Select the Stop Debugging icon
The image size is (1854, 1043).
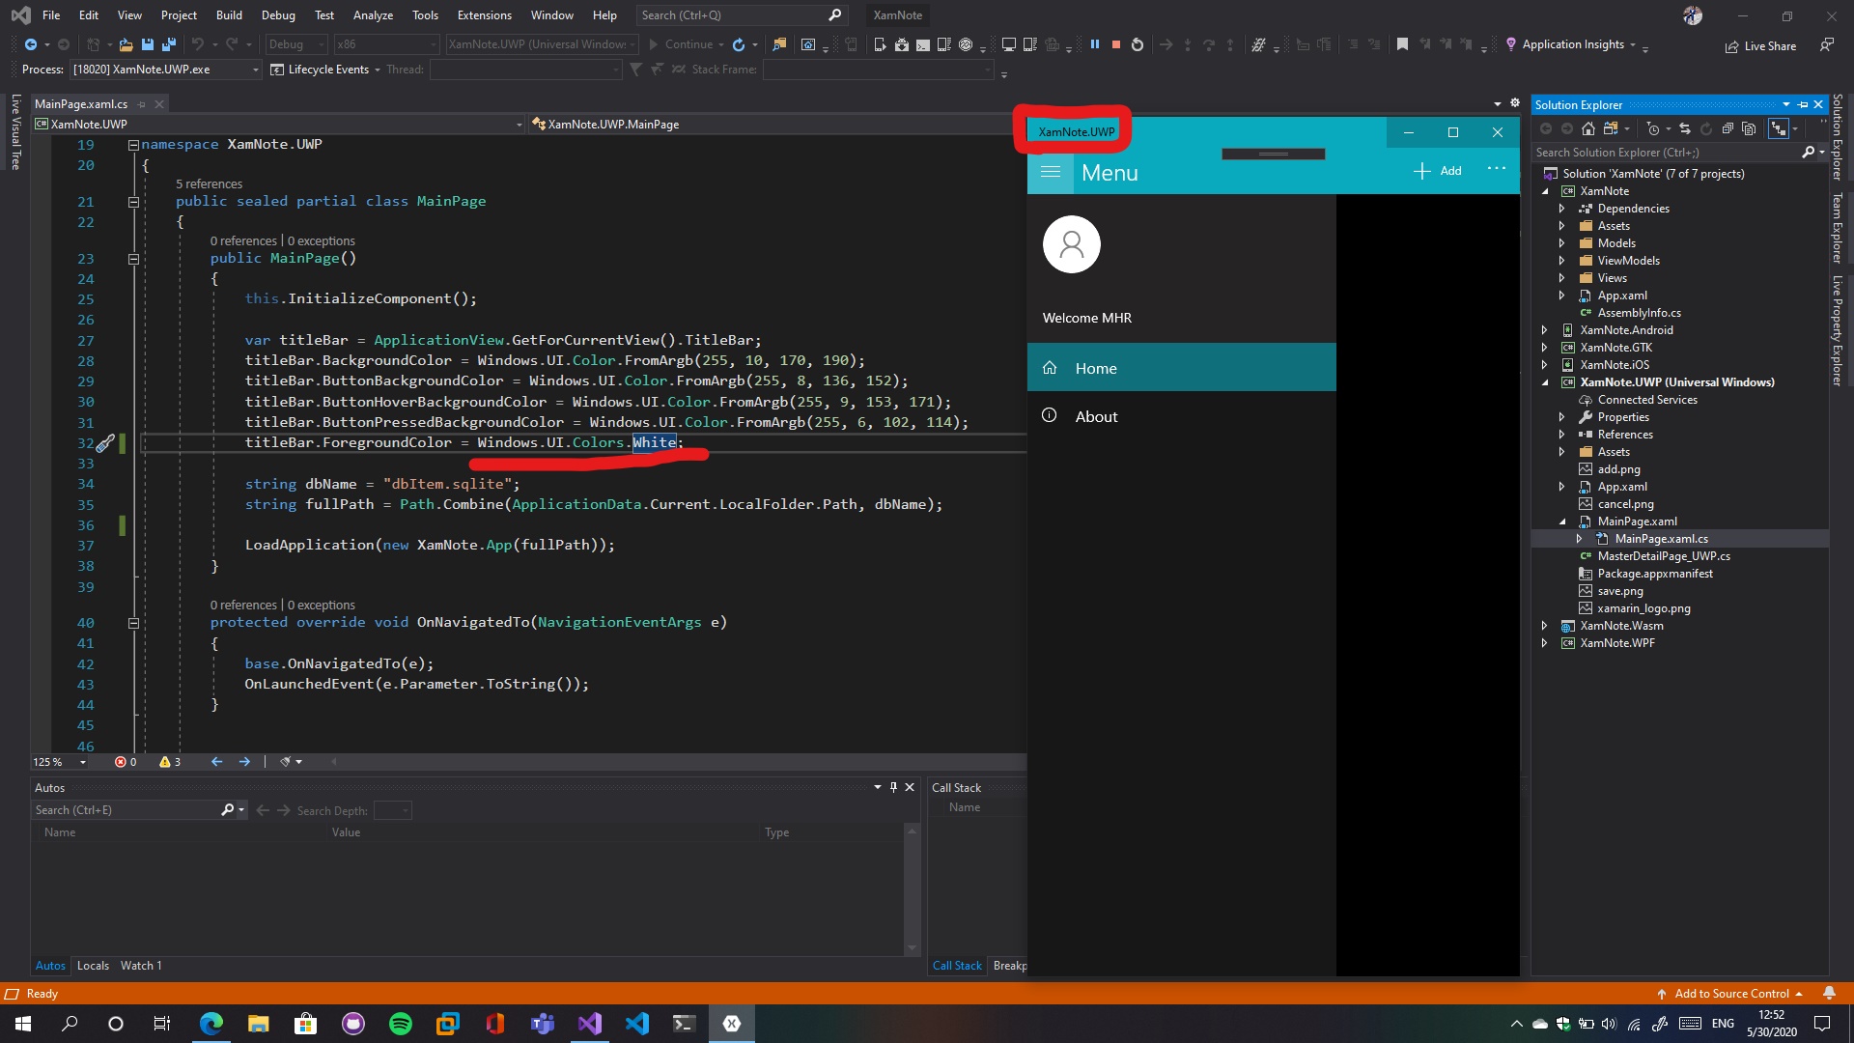(1115, 44)
